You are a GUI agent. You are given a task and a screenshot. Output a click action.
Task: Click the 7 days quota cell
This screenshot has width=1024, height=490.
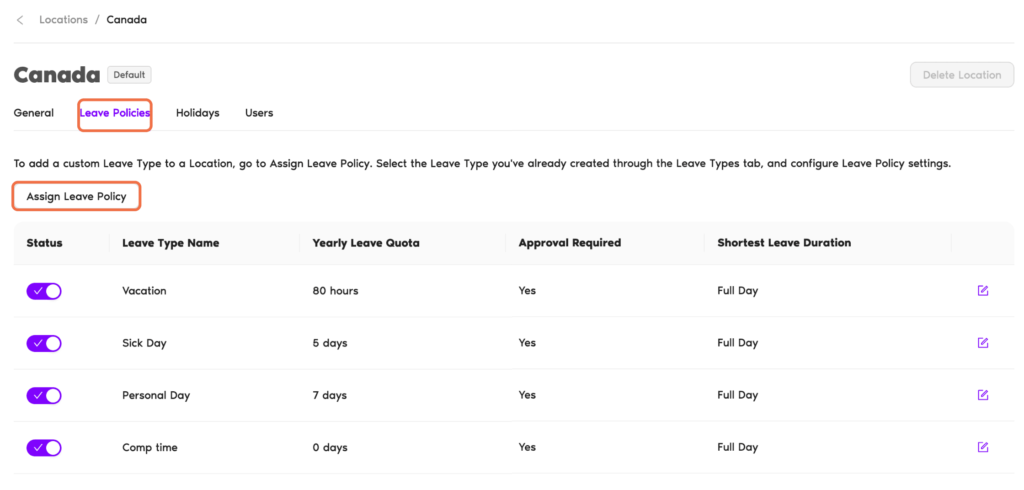(x=330, y=395)
